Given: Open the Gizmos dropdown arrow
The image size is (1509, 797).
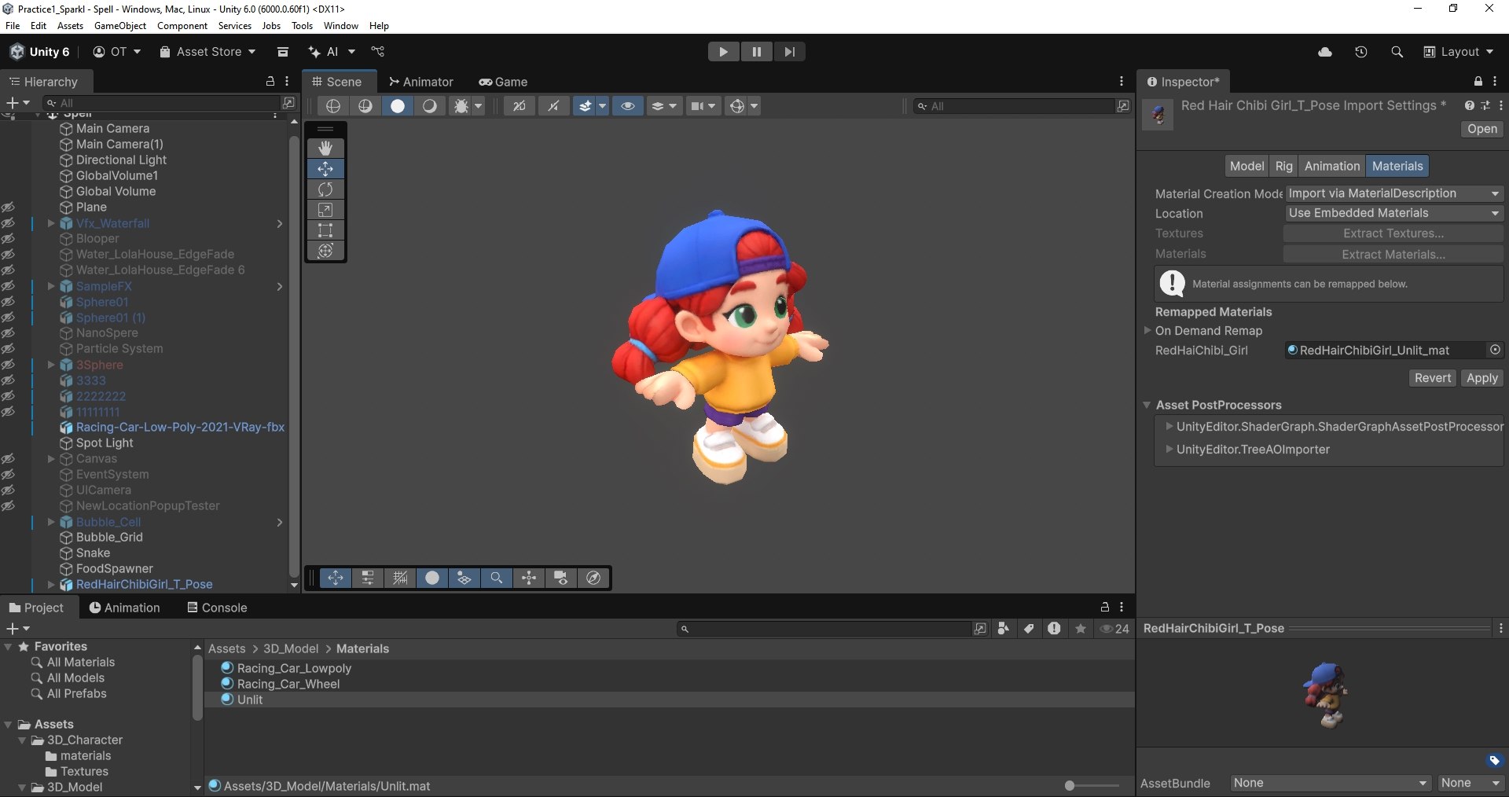Looking at the screenshot, I should 754,106.
